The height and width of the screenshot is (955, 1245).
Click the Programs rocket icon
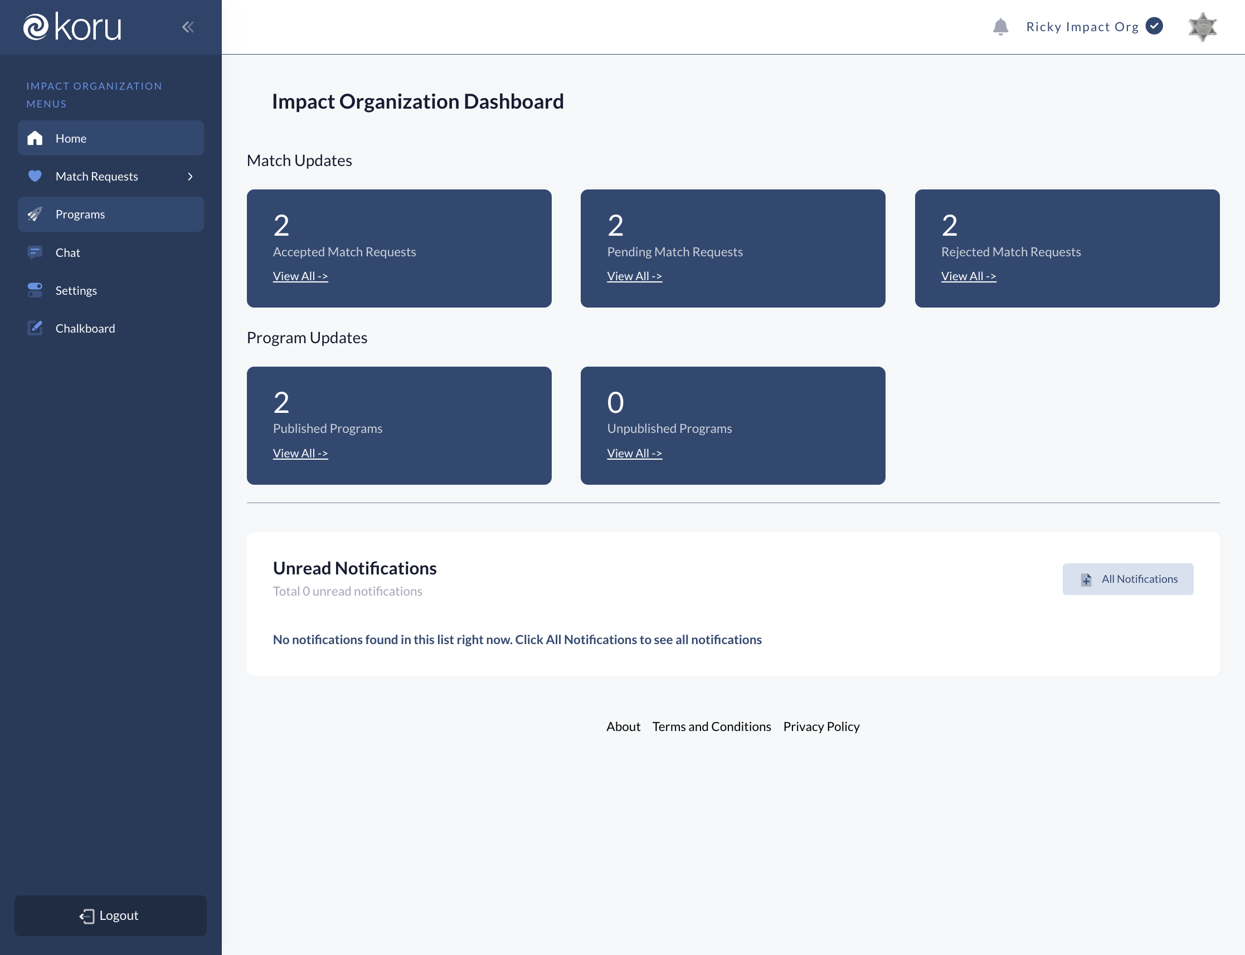point(35,215)
